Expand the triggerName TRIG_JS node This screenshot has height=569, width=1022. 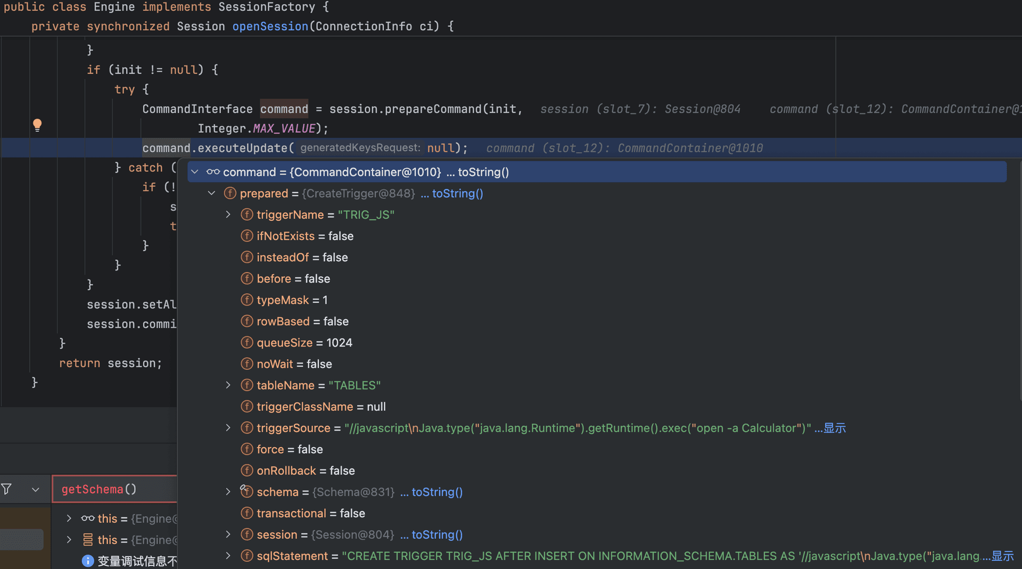228,215
